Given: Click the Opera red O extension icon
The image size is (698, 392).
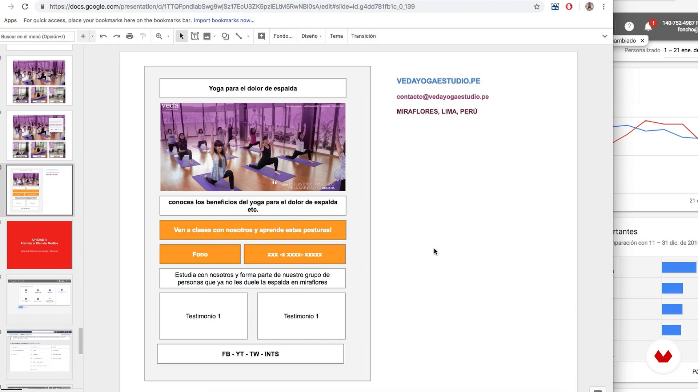Looking at the screenshot, I should coord(569,7).
